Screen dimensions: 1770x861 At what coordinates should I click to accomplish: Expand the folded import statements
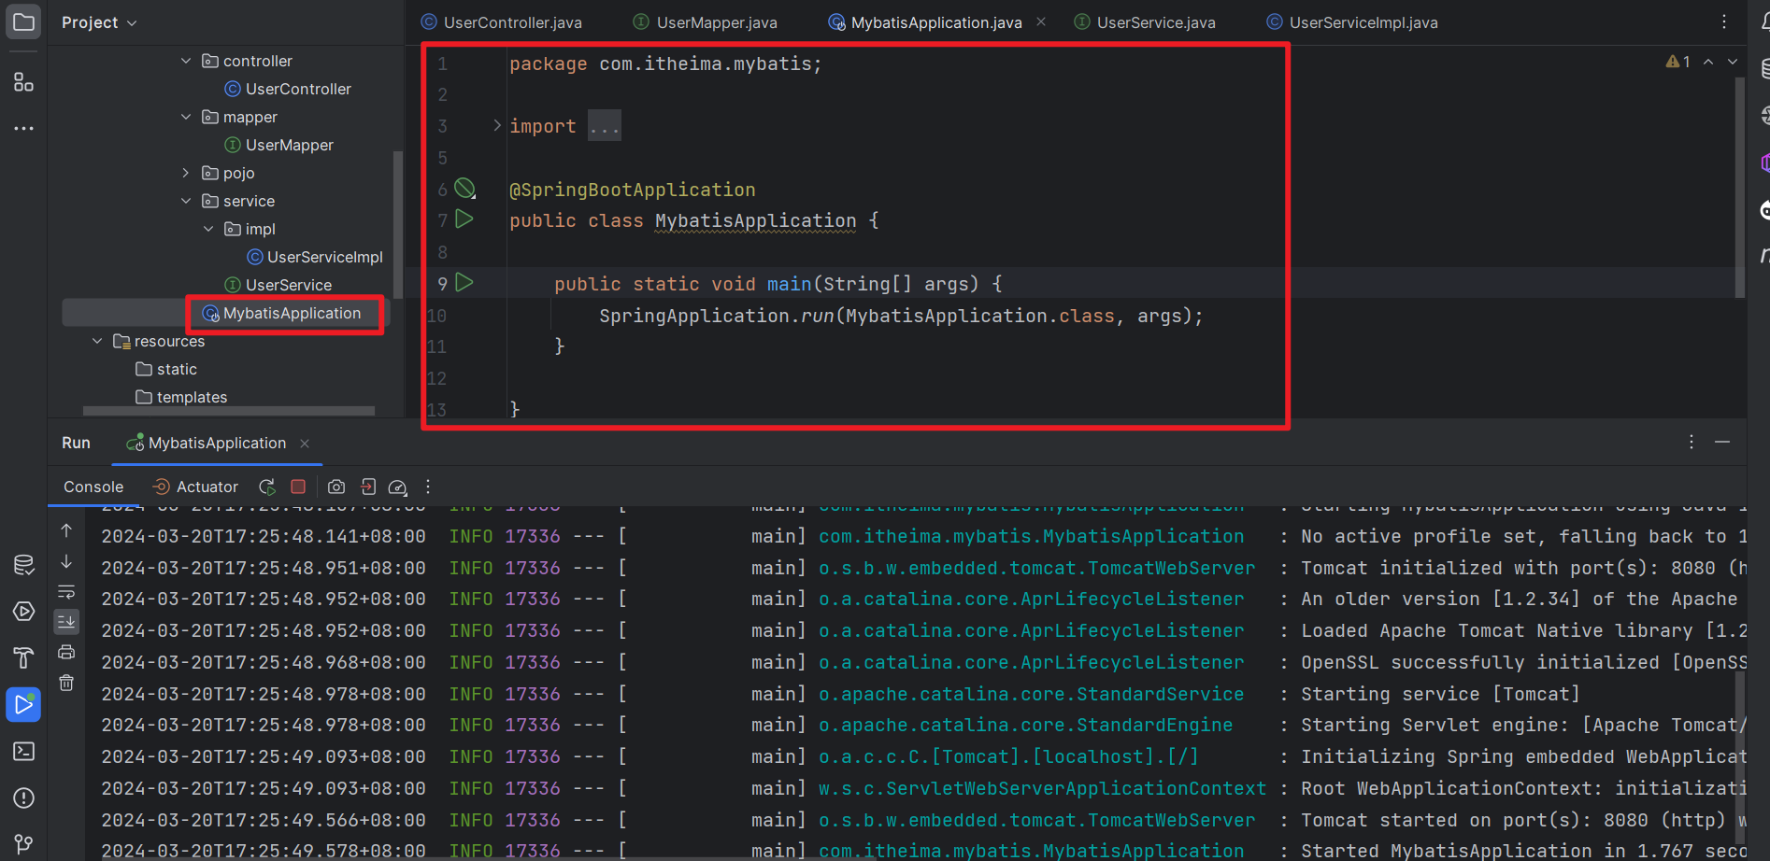click(x=497, y=125)
